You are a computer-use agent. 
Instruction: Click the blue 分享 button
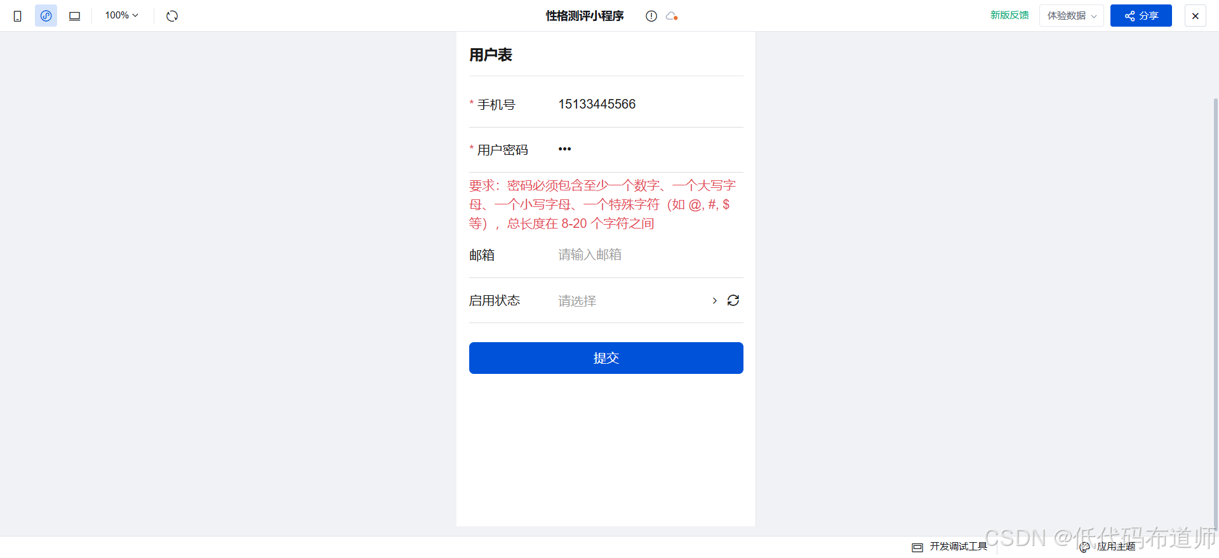pos(1141,16)
